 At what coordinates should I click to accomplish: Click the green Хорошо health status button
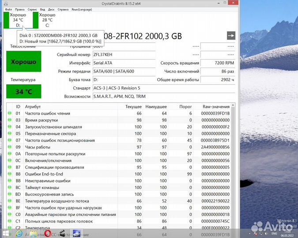[x=23, y=62]
